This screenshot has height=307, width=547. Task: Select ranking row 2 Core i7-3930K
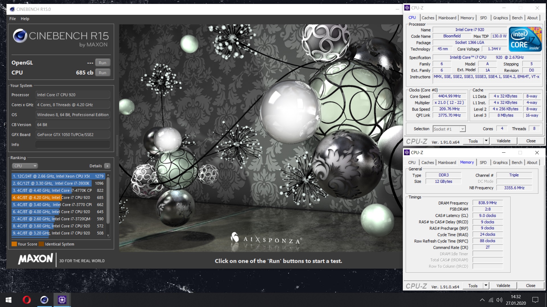tap(58, 183)
